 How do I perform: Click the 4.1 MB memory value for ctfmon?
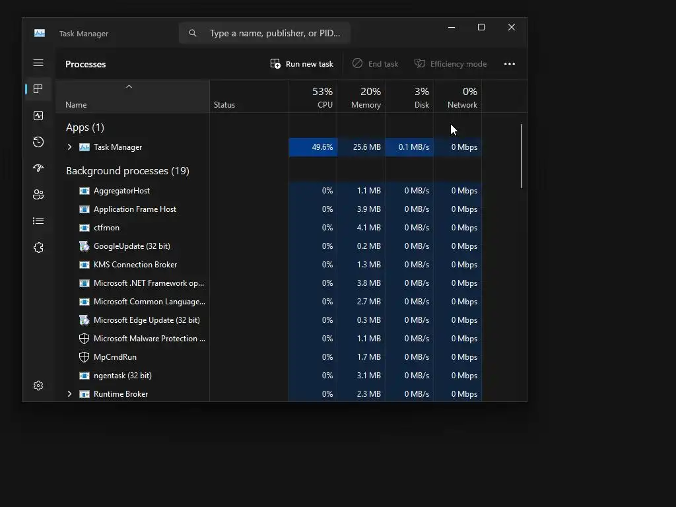tap(368, 228)
